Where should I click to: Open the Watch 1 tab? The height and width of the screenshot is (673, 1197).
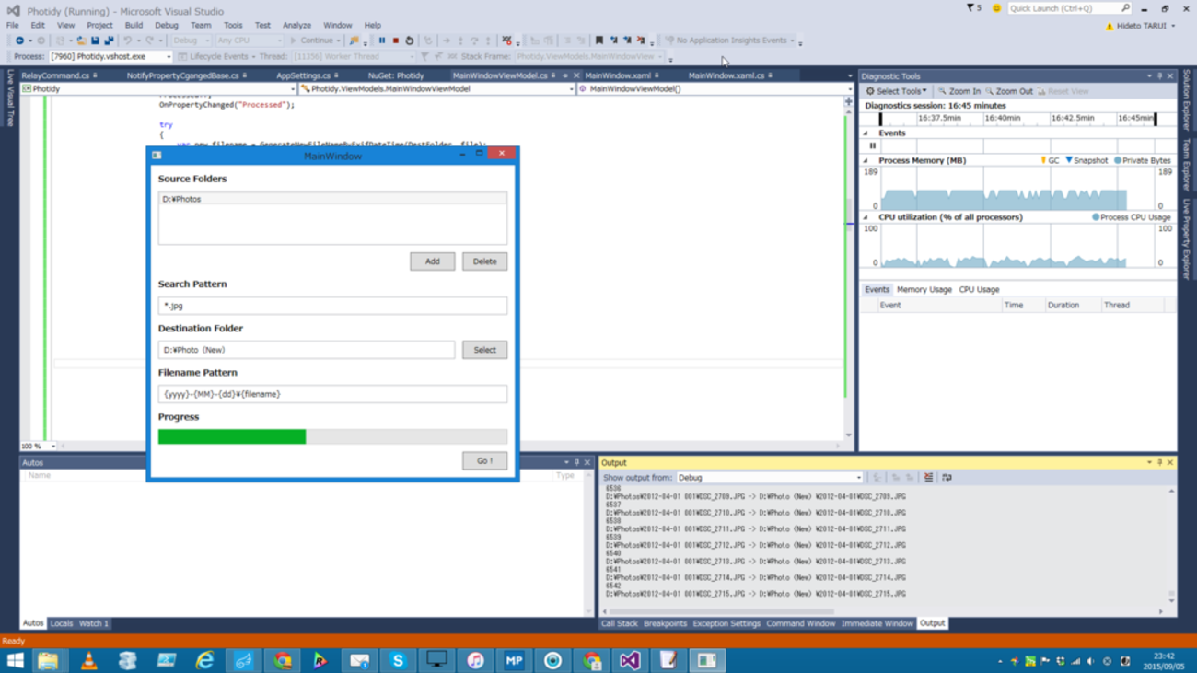(93, 623)
